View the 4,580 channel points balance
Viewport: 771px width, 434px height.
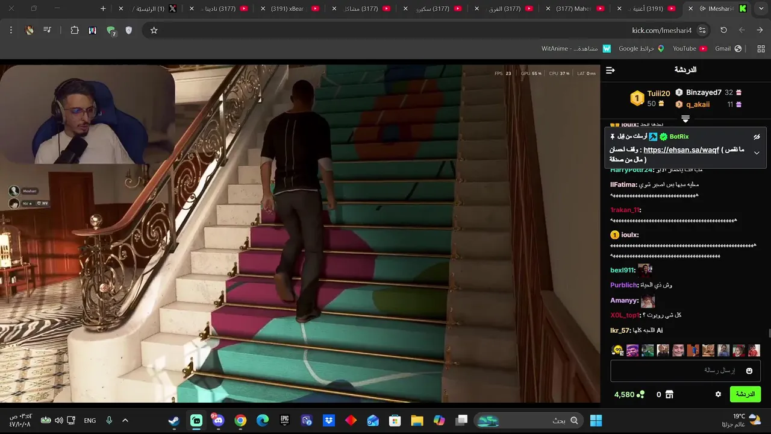629,394
